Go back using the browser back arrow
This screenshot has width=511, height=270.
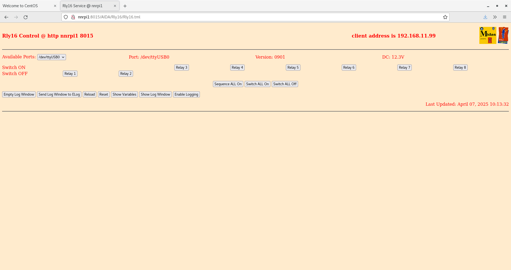click(x=6, y=17)
